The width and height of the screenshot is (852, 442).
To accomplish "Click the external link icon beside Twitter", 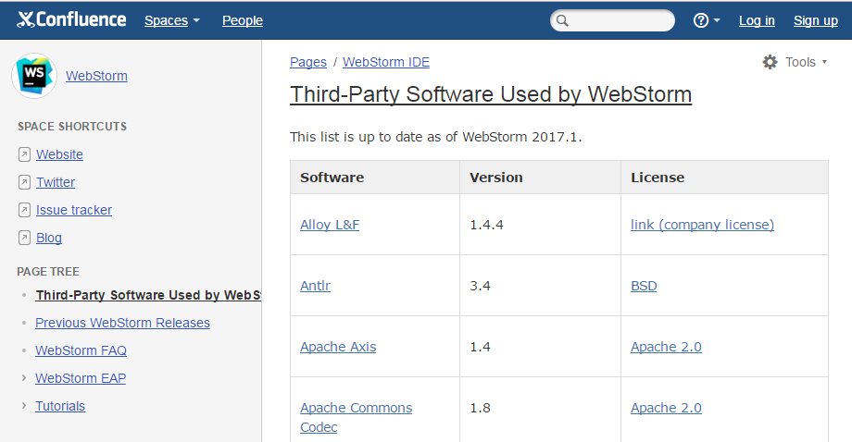I will click(x=24, y=182).
